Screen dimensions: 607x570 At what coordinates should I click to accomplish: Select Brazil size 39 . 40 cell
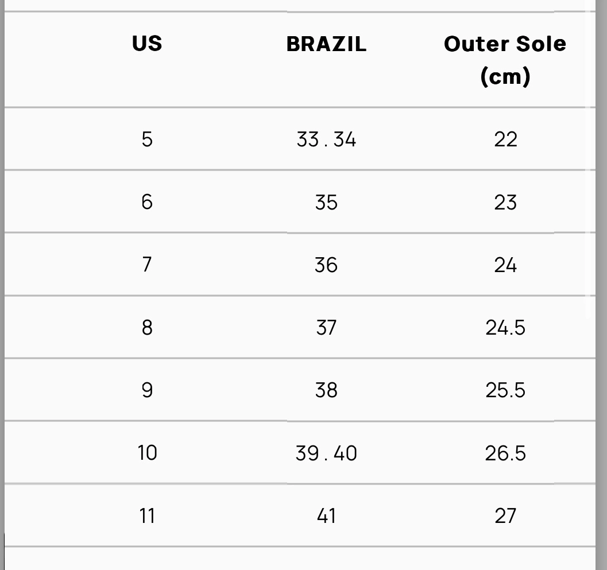326,453
